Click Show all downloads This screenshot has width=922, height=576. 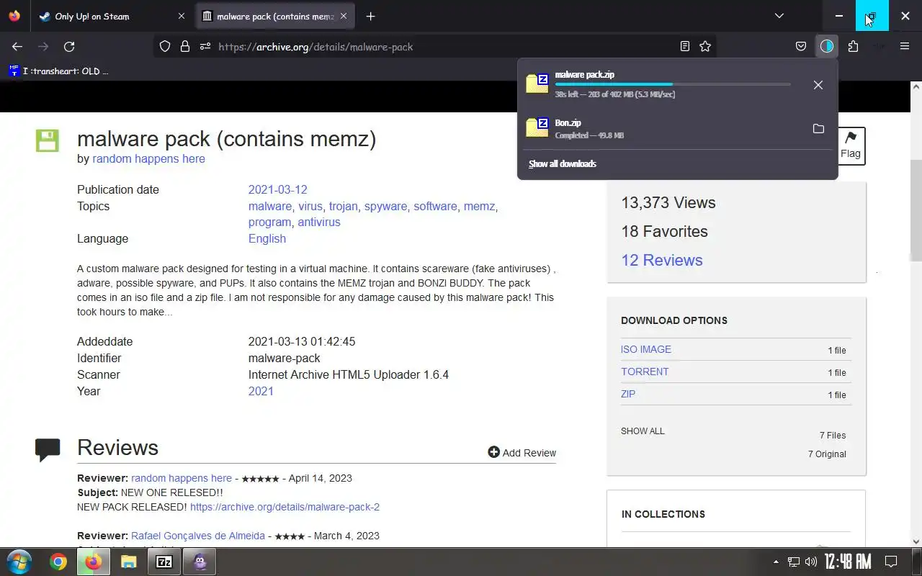[563, 163]
